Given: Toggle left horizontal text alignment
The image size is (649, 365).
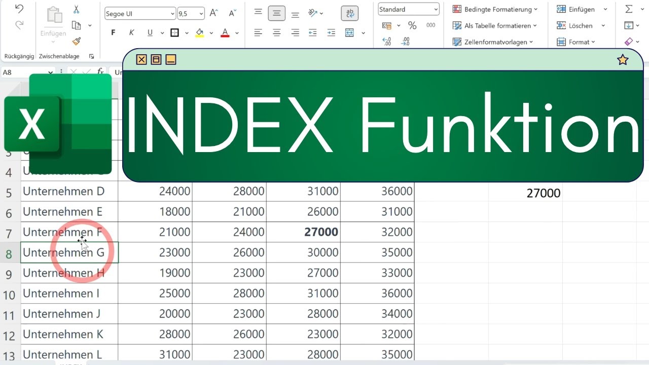Looking at the screenshot, I should click(x=258, y=33).
